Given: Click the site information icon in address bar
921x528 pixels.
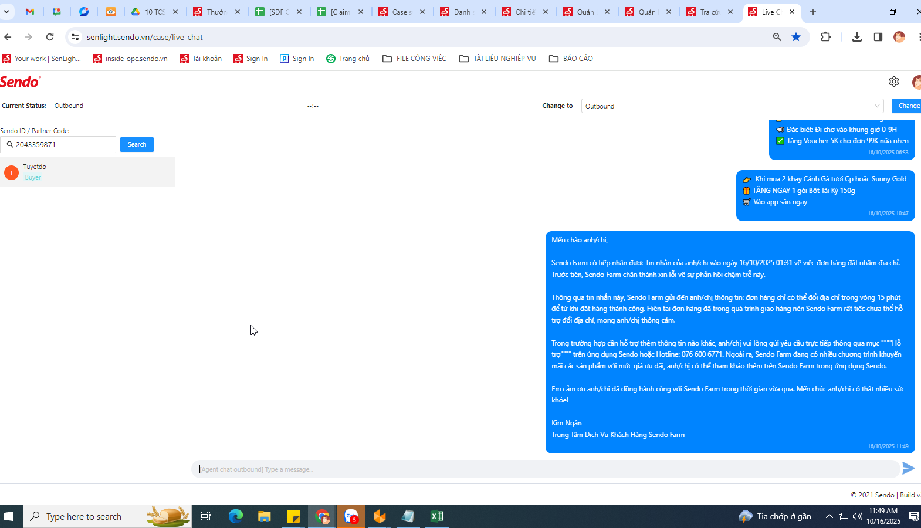Looking at the screenshot, I should click(75, 37).
